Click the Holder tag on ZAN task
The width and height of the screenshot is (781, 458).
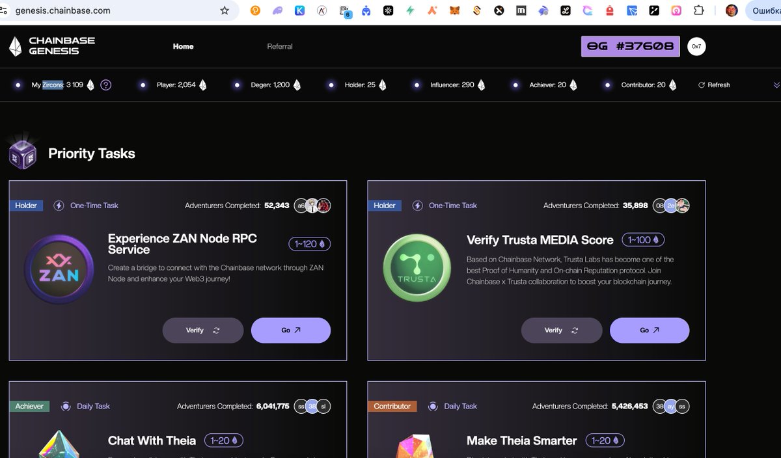(x=26, y=206)
